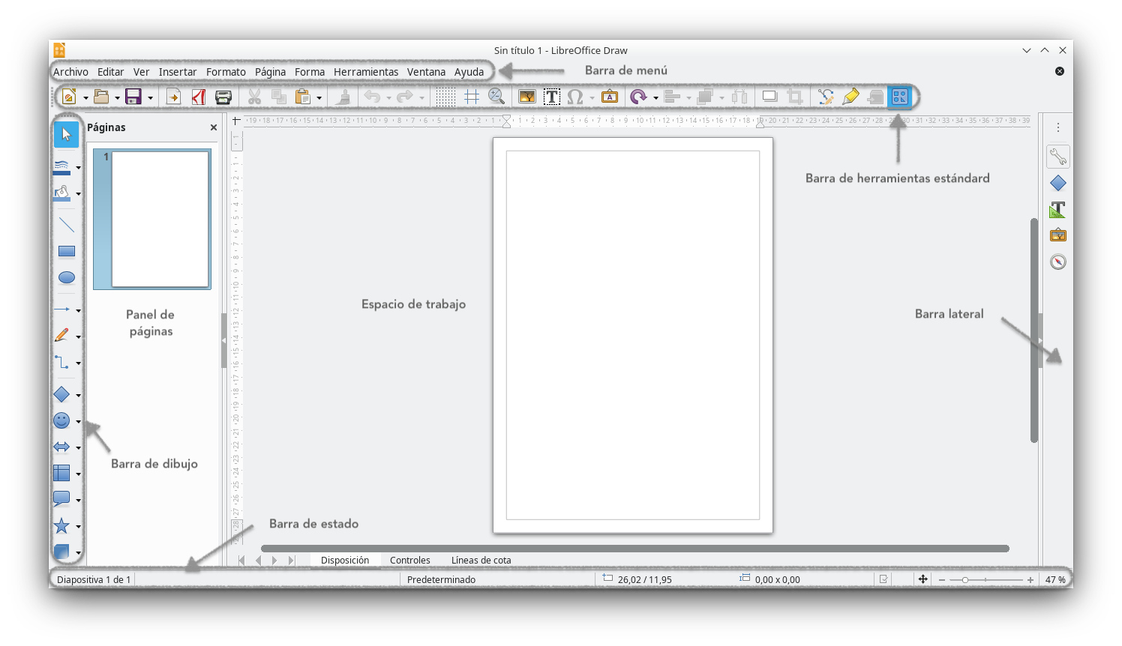The image size is (1122, 646).
Task: Open the Herramientas menu
Action: (x=366, y=72)
